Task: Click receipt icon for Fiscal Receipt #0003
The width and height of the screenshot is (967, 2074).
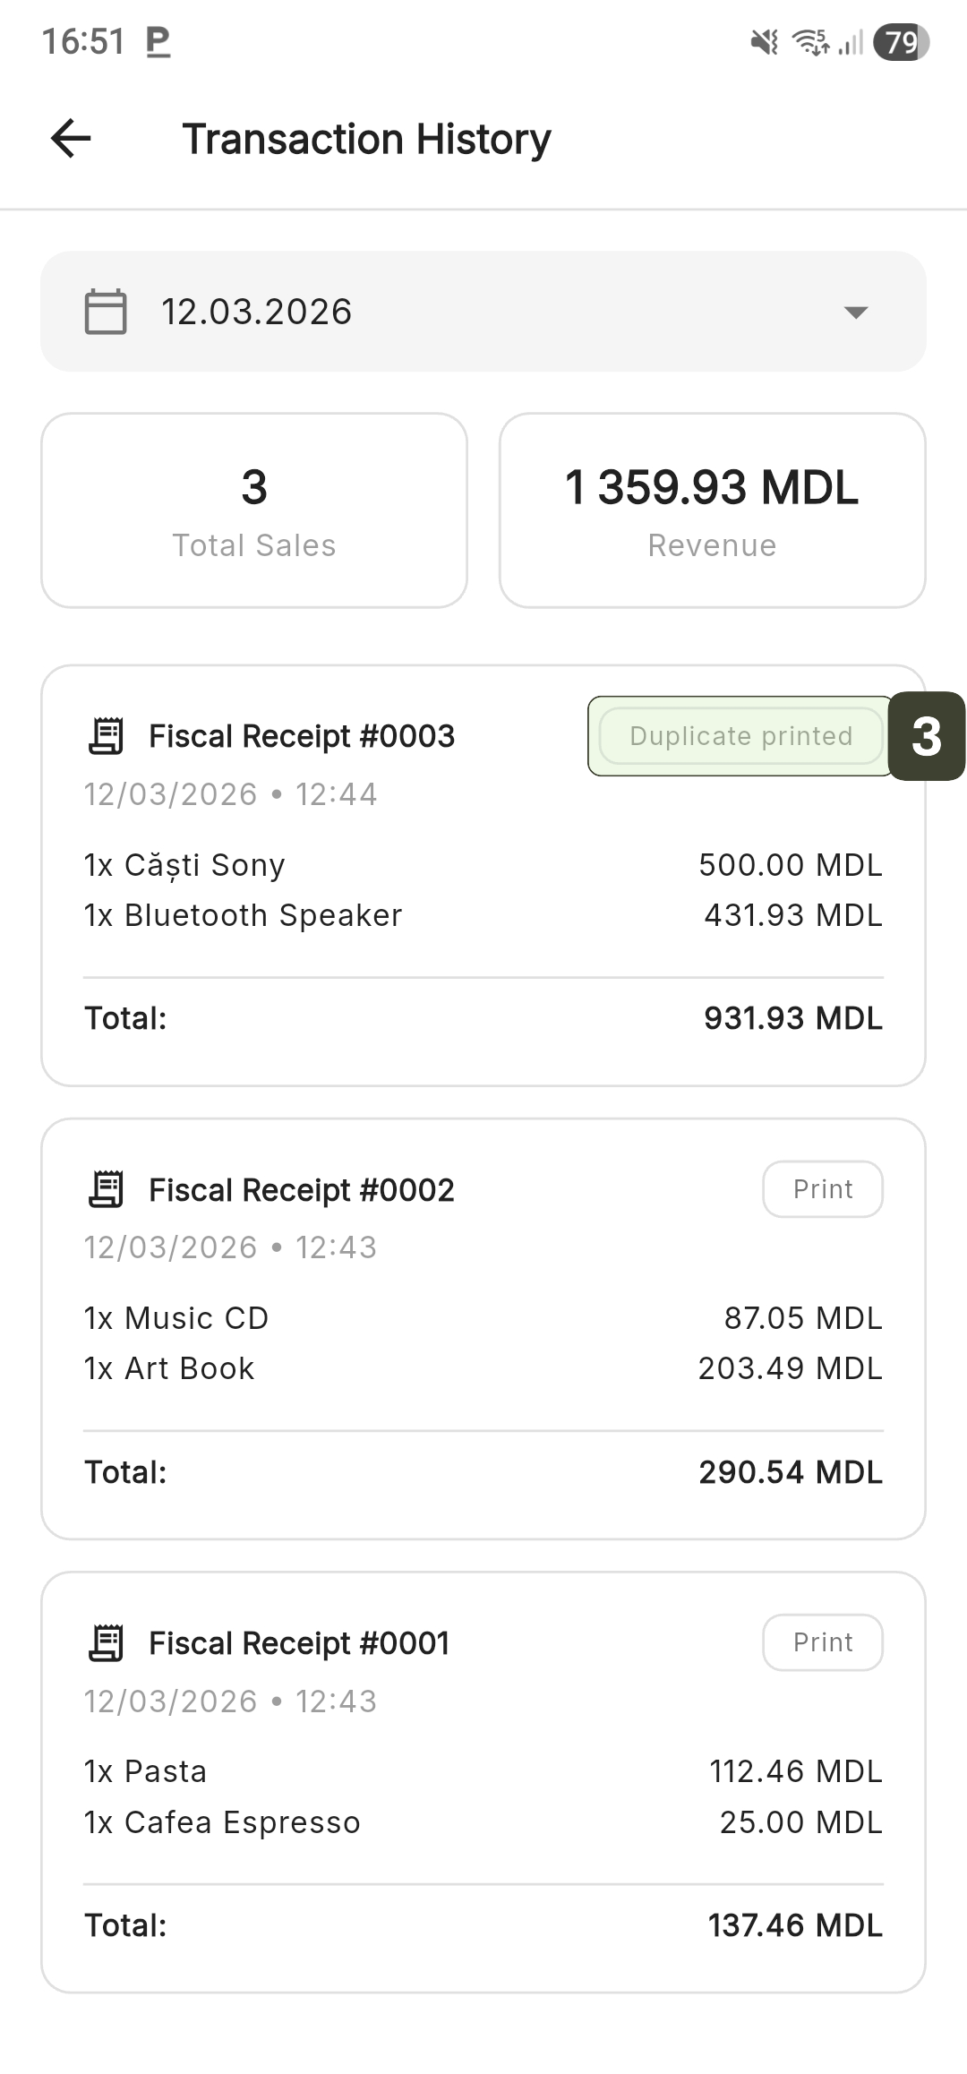Action: tap(107, 736)
